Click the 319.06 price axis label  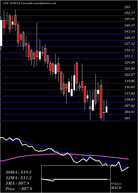(129, 81)
